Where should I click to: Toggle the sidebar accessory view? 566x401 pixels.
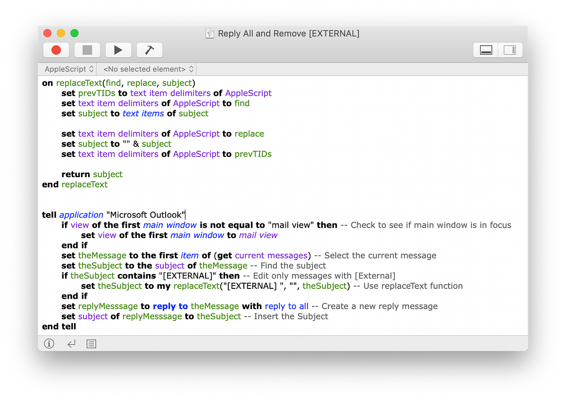click(x=510, y=49)
